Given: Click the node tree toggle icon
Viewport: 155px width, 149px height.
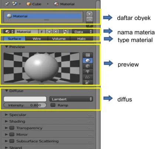Looking at the screenshot, I should 66,31.
